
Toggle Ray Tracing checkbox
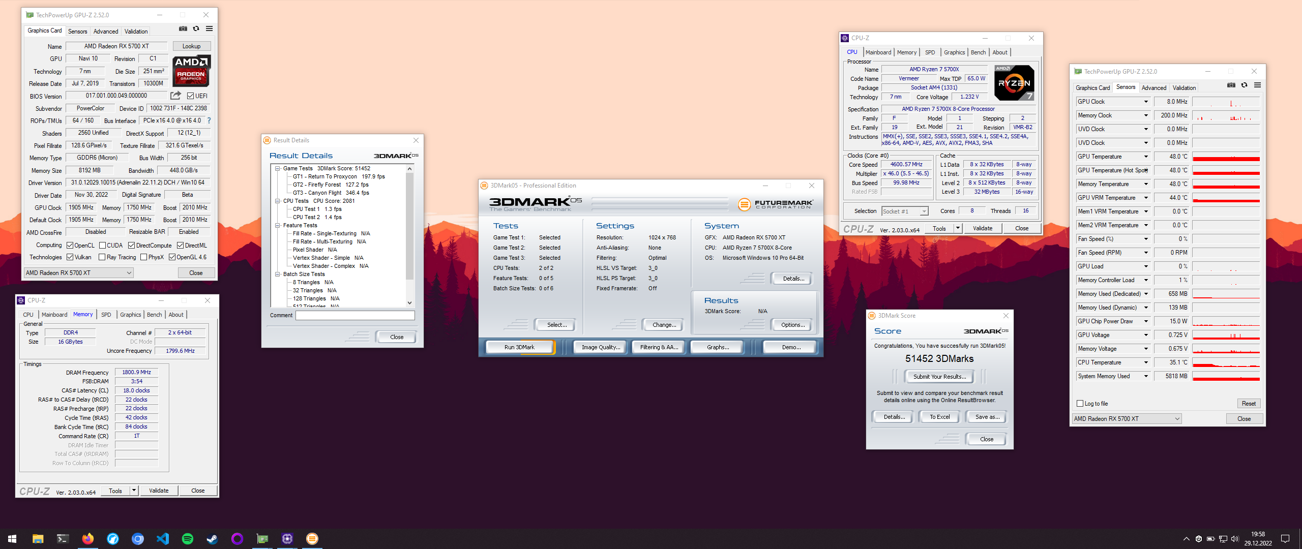click(x=102, y=257)
